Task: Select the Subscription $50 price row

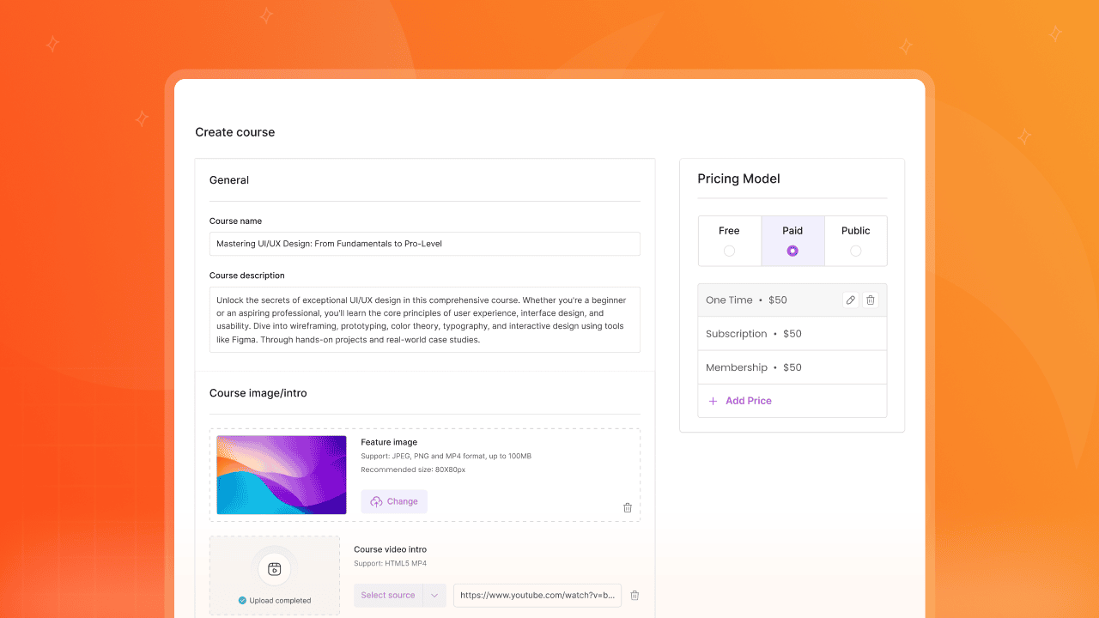Action: [x=792, y=334]
